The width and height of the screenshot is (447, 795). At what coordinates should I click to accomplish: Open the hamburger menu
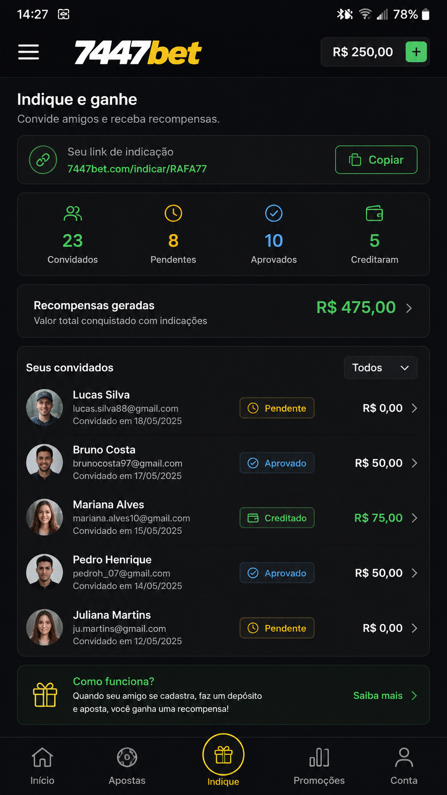click(29, 52)
